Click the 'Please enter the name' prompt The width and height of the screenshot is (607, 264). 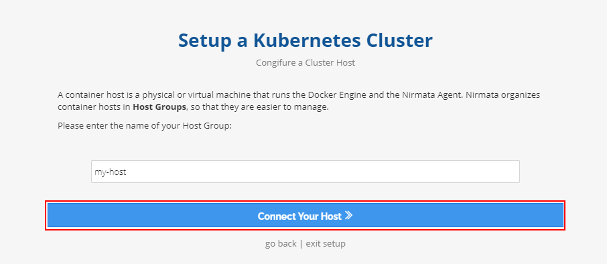(145, 126)
